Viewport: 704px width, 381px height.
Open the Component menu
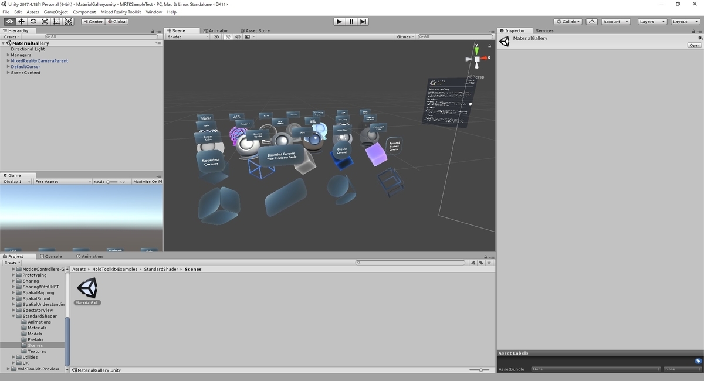84,12
